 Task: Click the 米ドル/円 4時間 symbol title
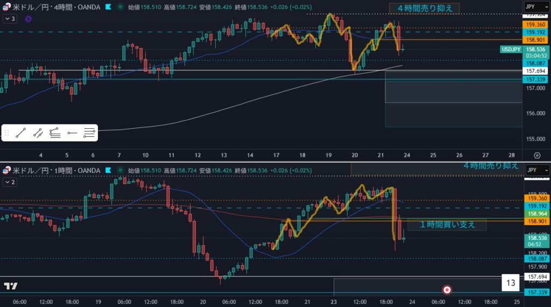54,8
